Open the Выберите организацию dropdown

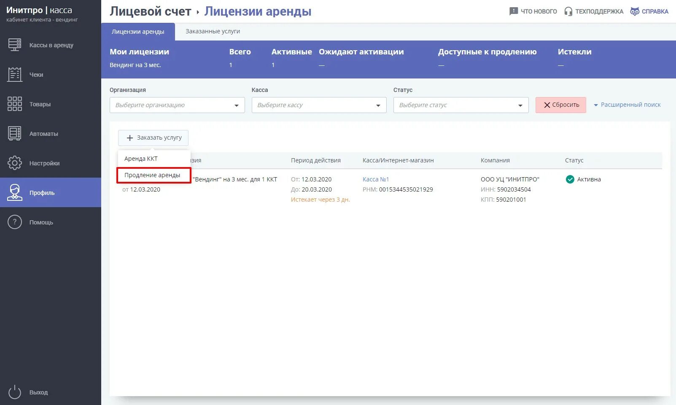tap(176, 105)
